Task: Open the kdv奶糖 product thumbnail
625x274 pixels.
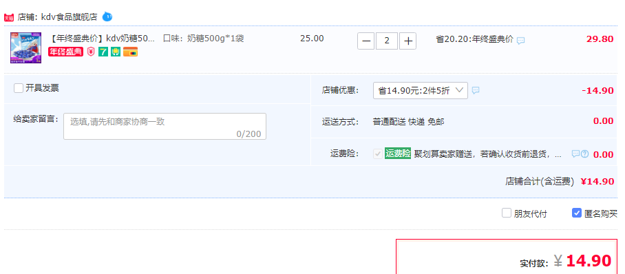Action: click(25, 48)
